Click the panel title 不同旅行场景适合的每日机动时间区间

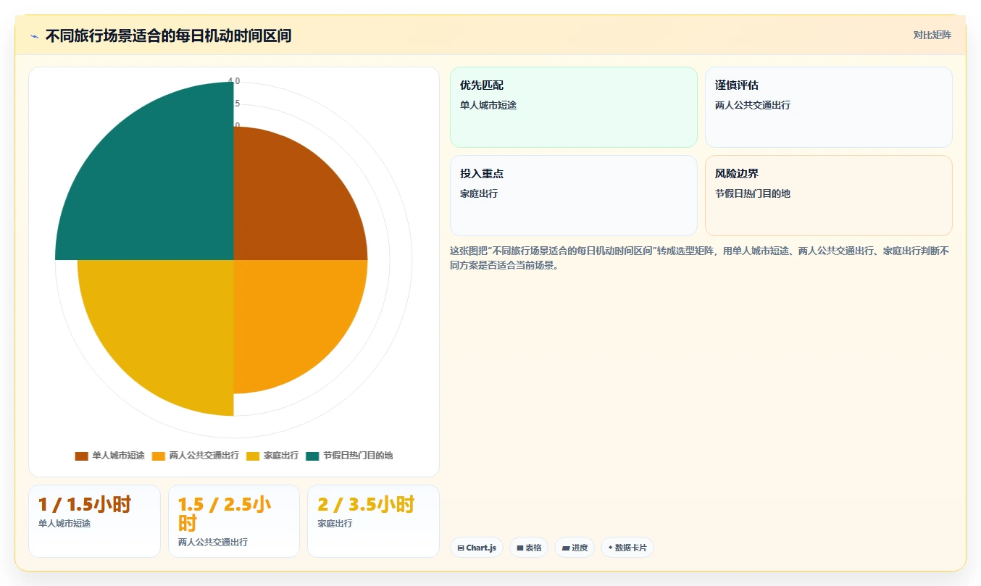coord(168,35)
